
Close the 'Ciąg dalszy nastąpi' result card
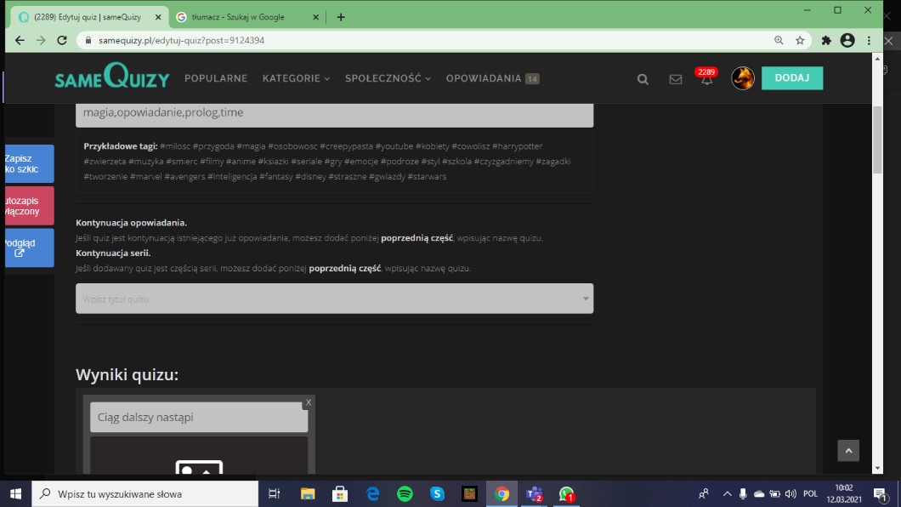(309, 402)
